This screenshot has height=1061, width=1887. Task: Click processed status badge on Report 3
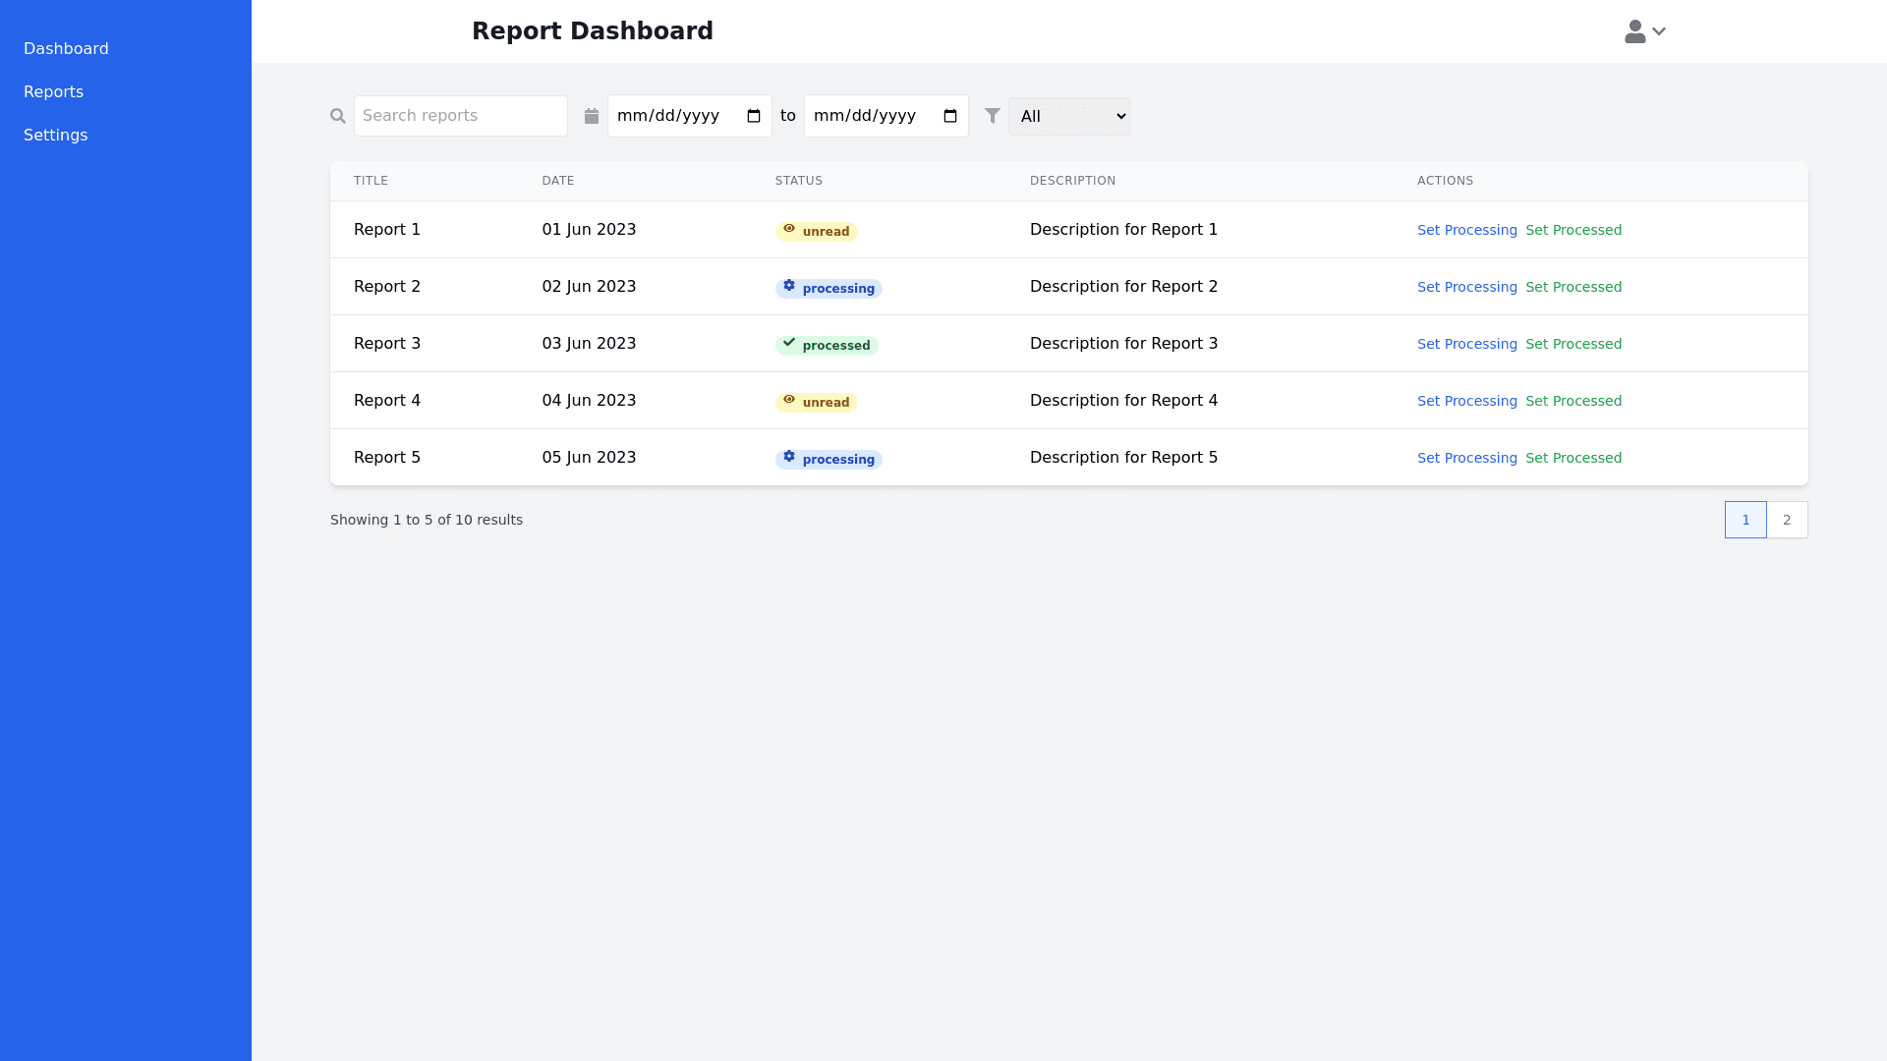(x=827, y=345)
